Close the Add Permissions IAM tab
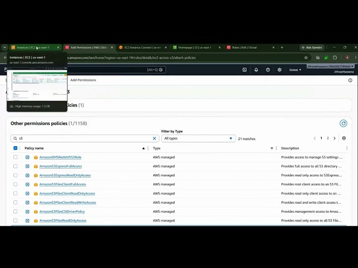 pyautogui.click(x=112, y=47)
